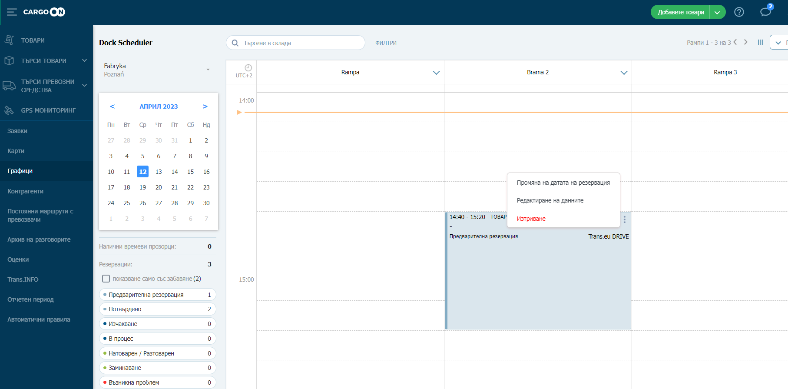This screenshot has height=389, width=788.
Task: Select April 12 in calendar
Action: point(142,172)
